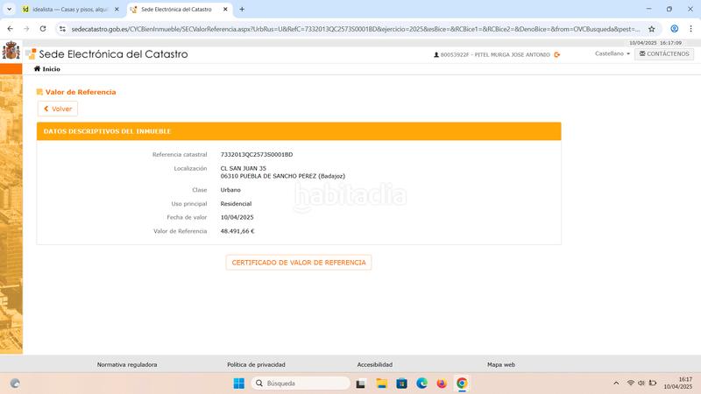
Task: Open Certificado de Valor de Referencia
Action: 299,263
